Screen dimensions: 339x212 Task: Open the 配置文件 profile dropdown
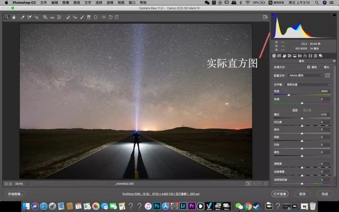click(x=306, y=75)
